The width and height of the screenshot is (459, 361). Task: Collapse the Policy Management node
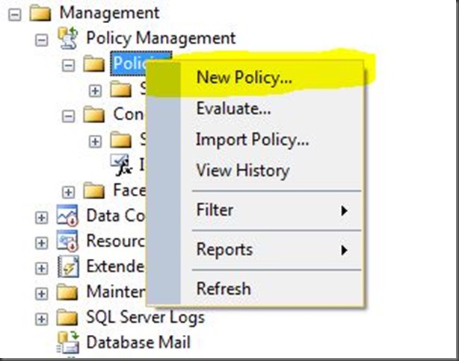pyautogui.click(x=42, y=38)
